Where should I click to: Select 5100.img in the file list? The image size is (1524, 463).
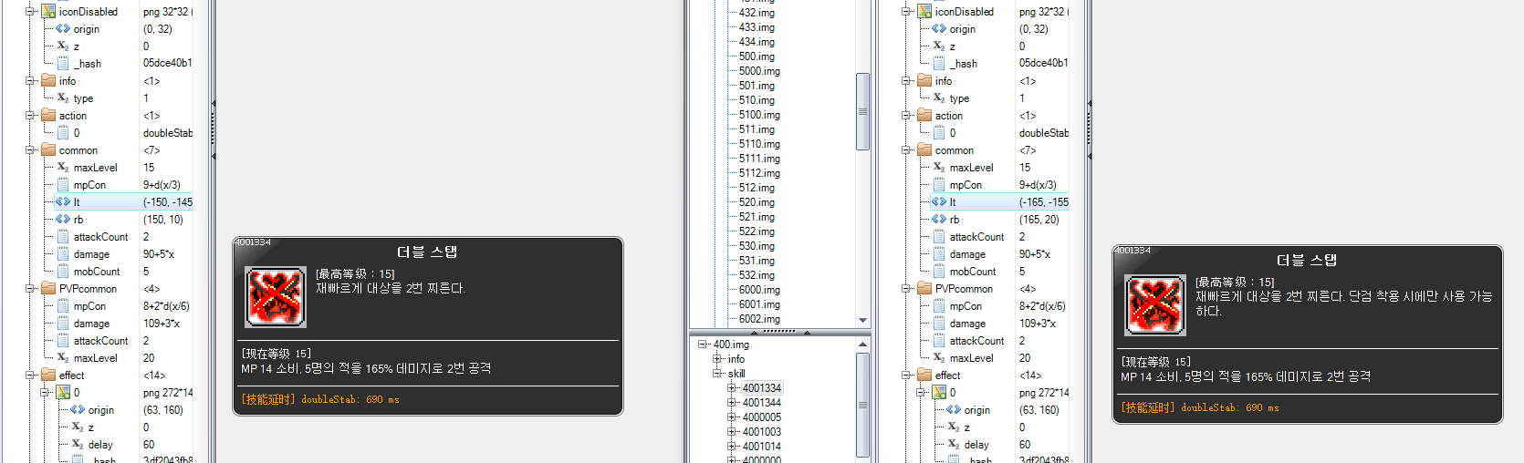tap(759, 115)
